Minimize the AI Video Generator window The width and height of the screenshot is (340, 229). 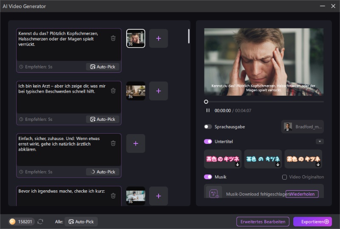coord(323,6)
